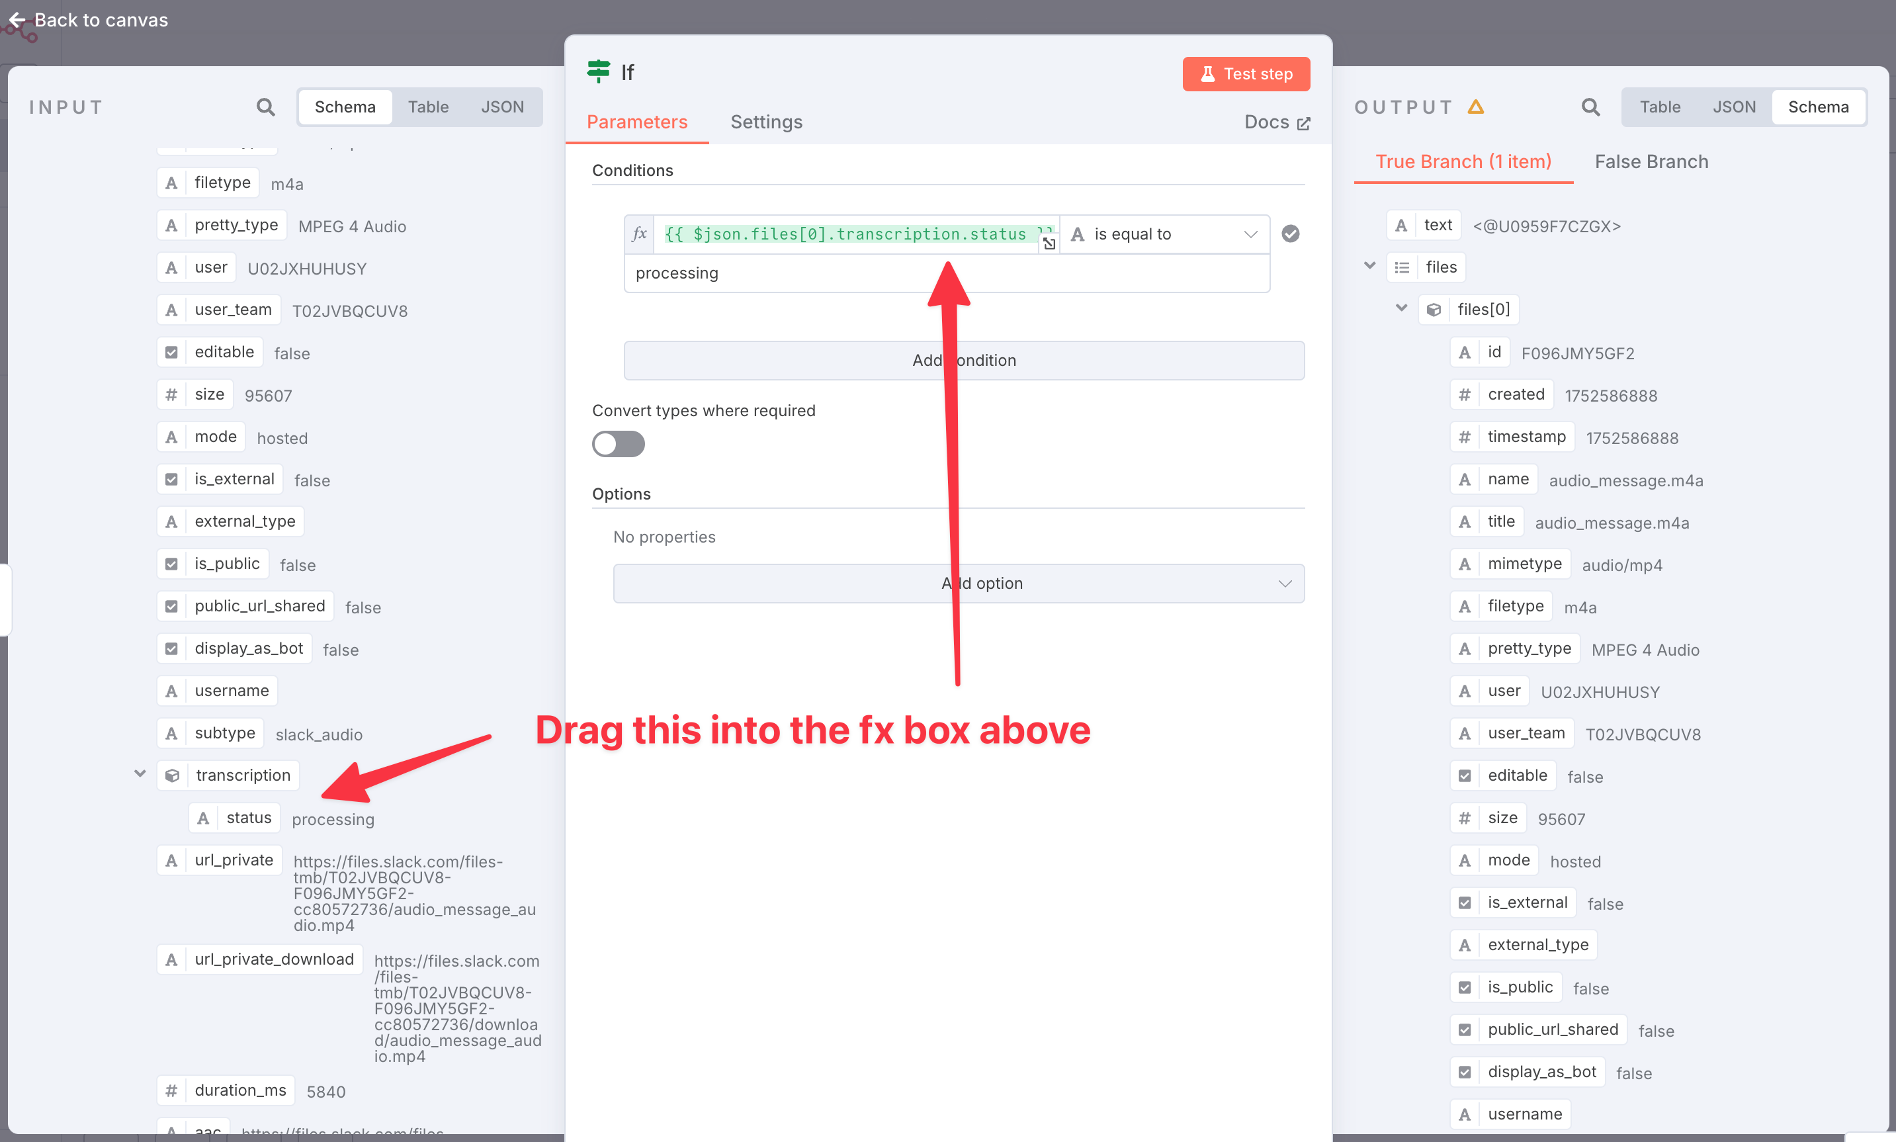Click the OUTPUT warning triangle icon

click(1475, 107)
